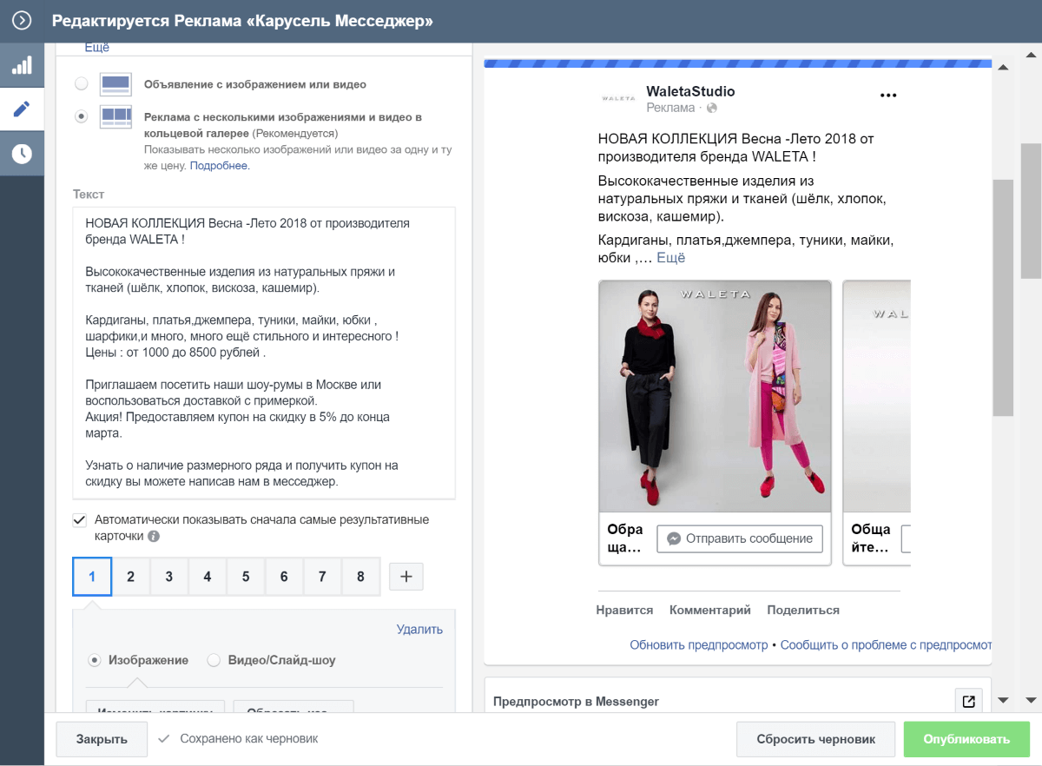1042x766 pixels.
Task: Expand truncated ad text via Ещё in preview
Action: [670, 258]
